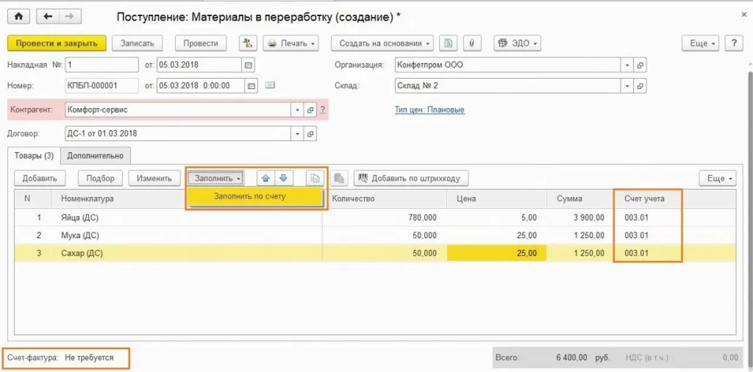Open the structure report icon next to Создать на основании
The width and height of the screenshot is (753, 372).
(448, 43)
